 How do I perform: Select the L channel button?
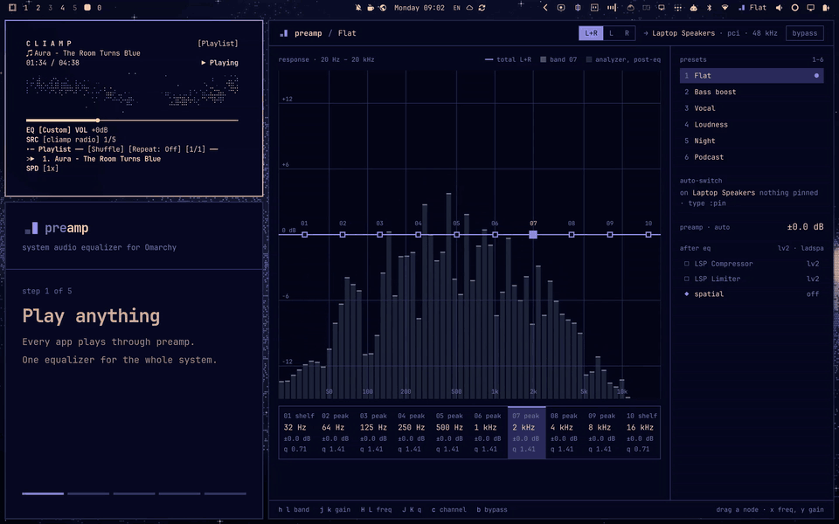click(611, 33)
